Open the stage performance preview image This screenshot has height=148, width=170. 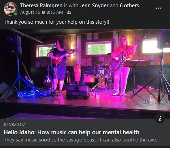85,74
